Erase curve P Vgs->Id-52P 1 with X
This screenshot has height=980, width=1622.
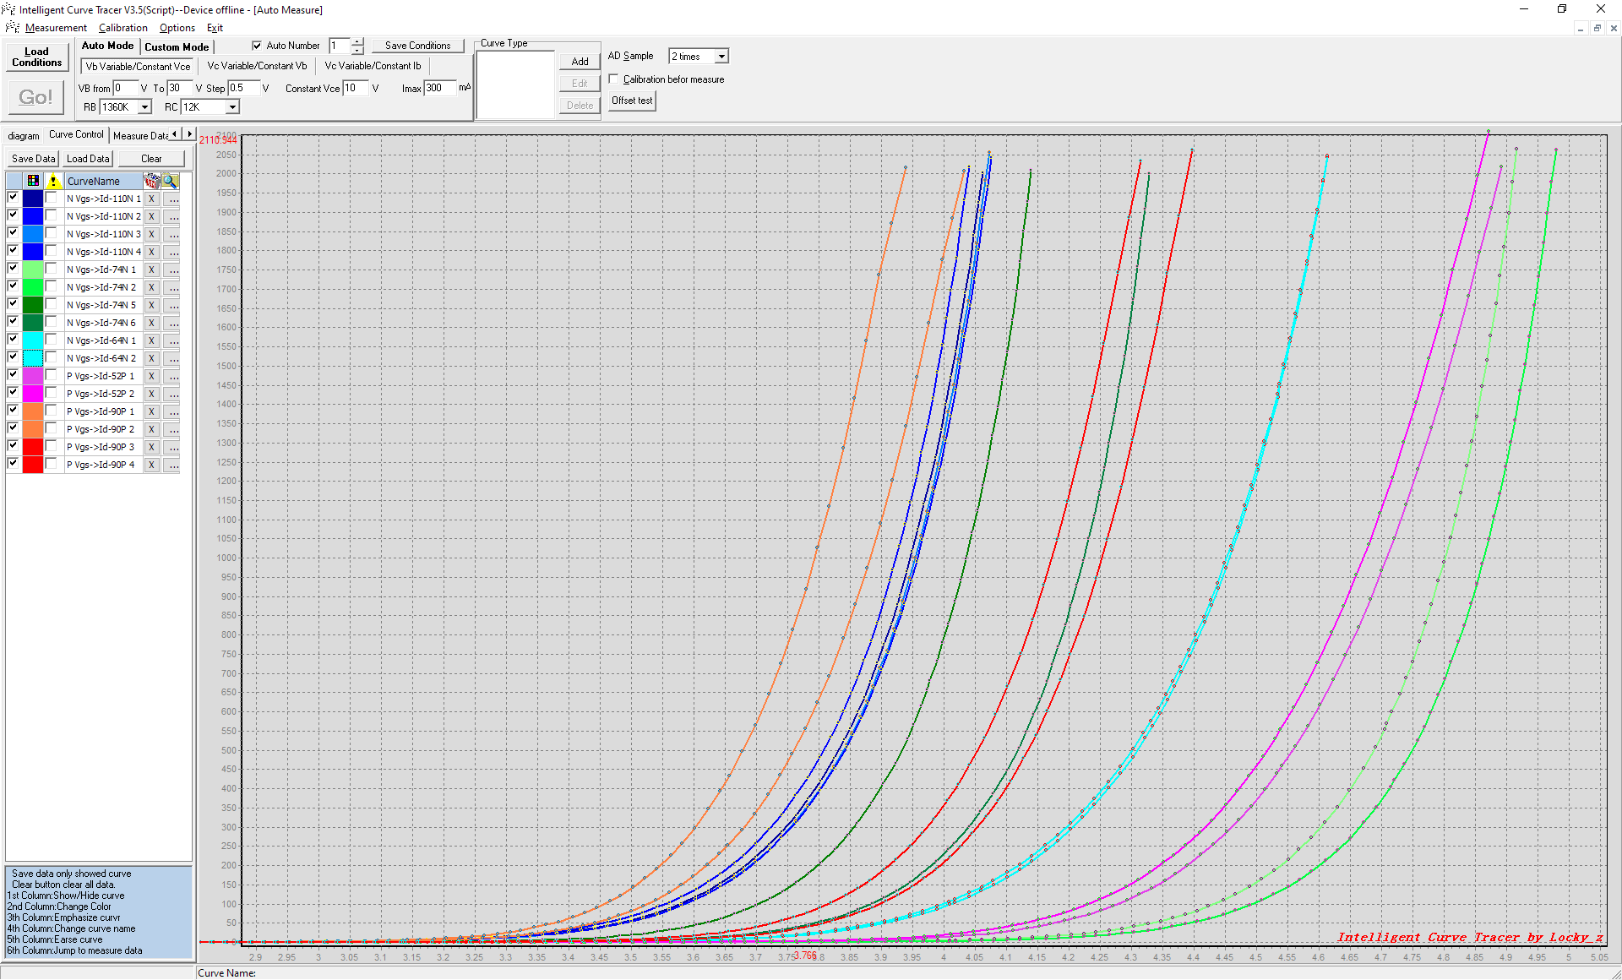(x=152, y=377)
